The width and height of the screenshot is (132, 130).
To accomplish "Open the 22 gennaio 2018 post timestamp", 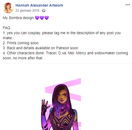I will 27,10.
